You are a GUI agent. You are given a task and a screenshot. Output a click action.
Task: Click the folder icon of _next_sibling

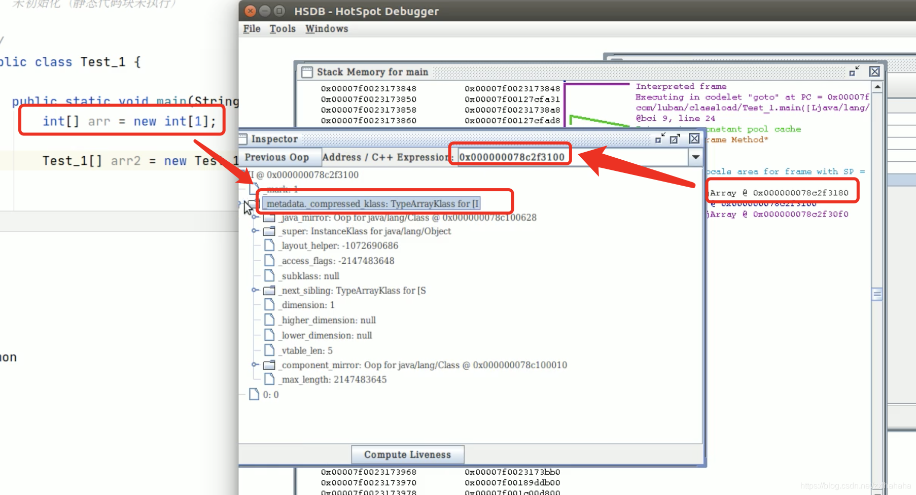coord(269,290)
